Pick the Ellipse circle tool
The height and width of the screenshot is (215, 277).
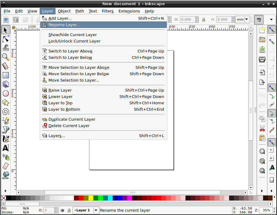(5, 93)
